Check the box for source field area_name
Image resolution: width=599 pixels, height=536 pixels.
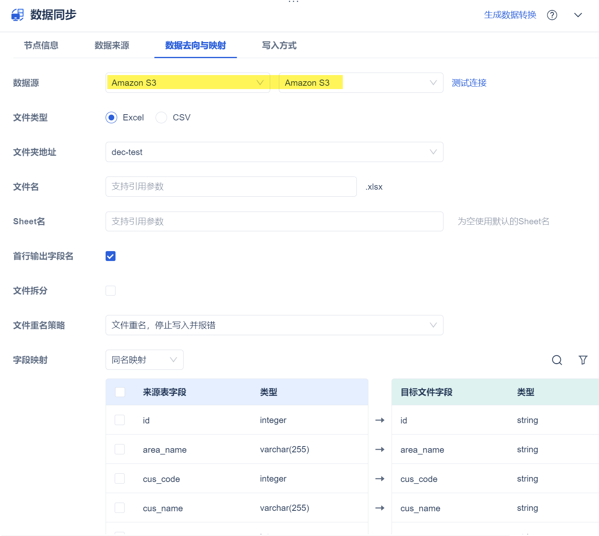pyautogui.click(x=120, y=449)
